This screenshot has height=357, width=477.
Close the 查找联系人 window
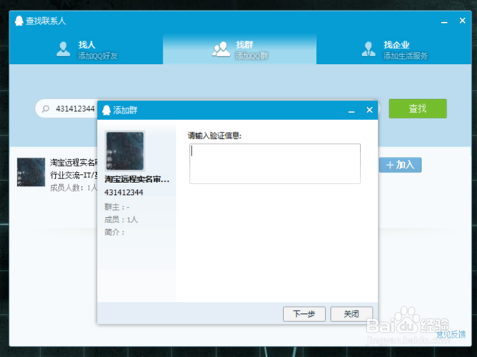point(462,20)
